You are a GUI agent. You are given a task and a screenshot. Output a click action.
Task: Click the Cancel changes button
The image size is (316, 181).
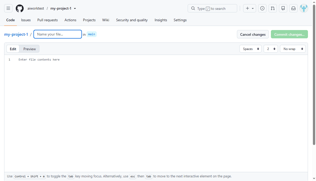point(253,34)
